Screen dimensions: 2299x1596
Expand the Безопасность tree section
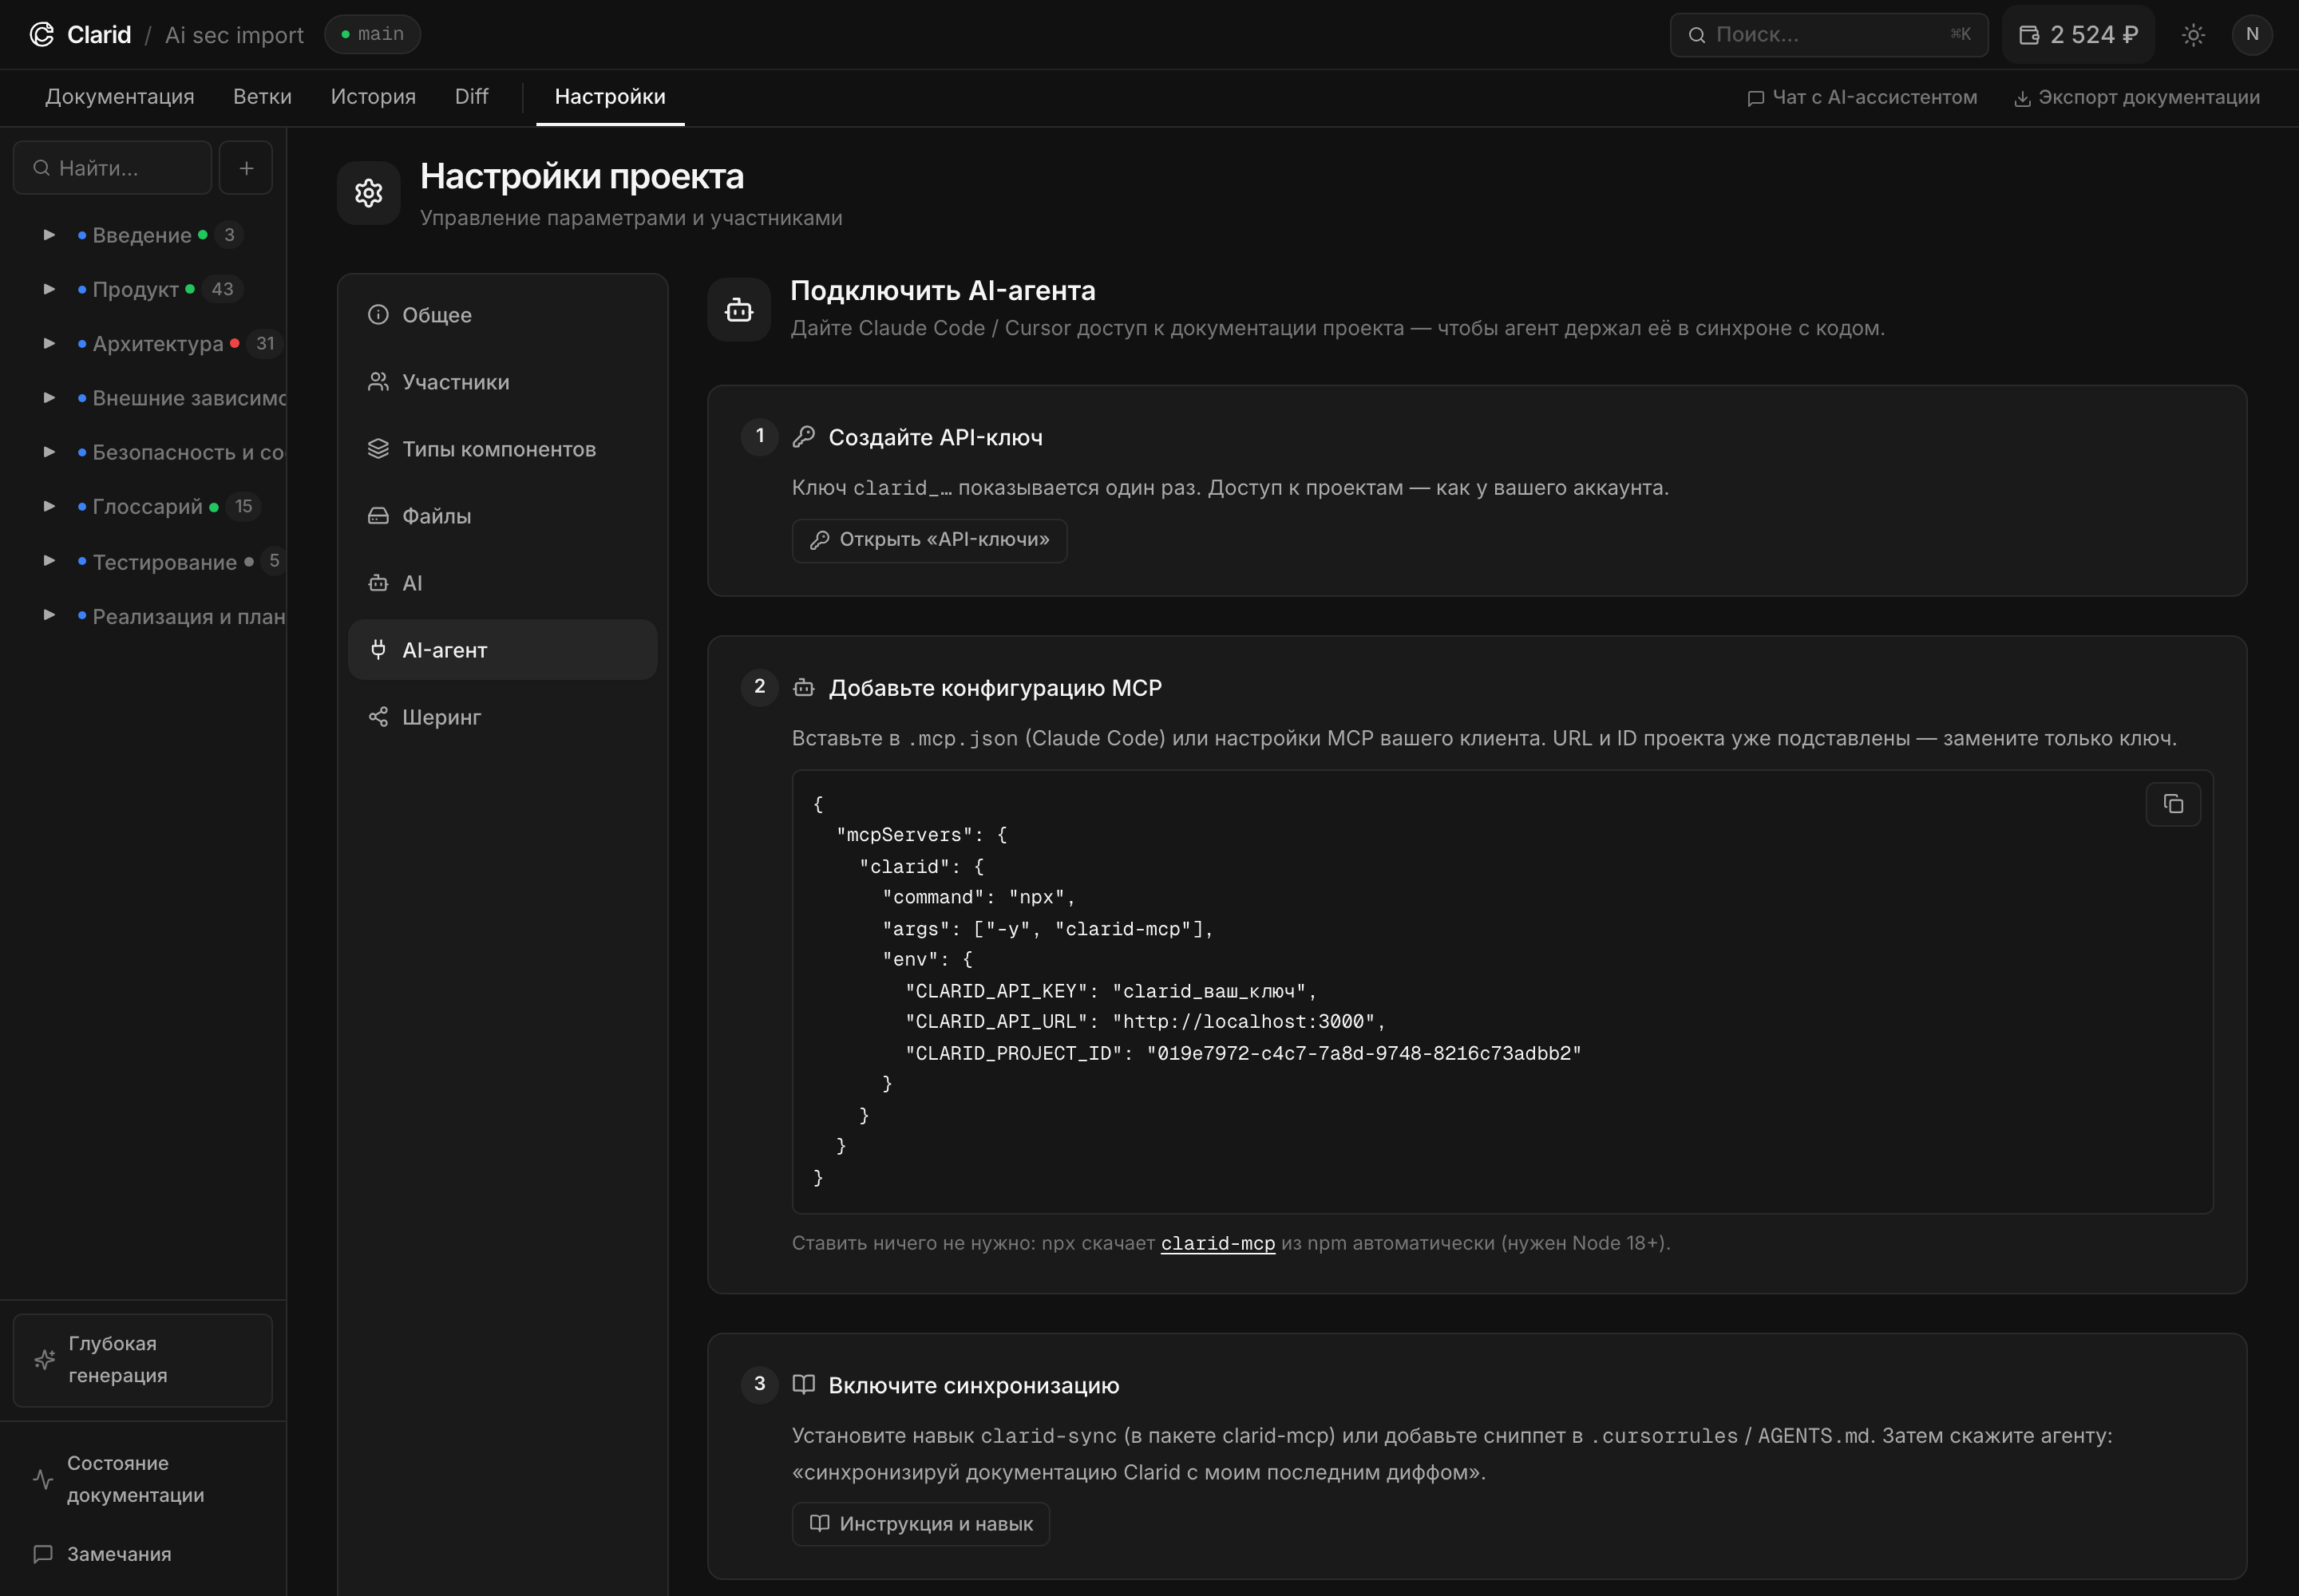[x=49, y=452]
